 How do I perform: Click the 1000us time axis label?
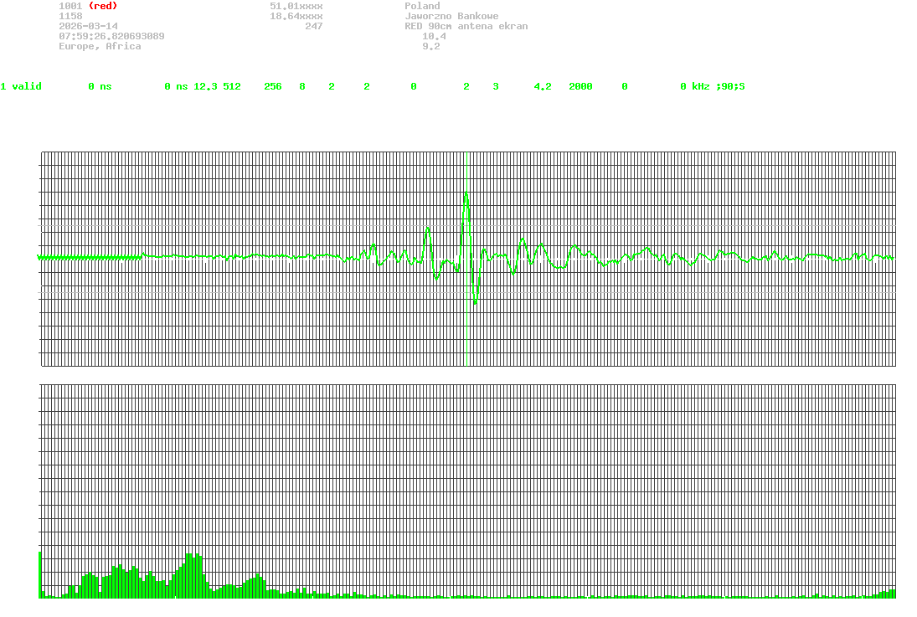889,378
